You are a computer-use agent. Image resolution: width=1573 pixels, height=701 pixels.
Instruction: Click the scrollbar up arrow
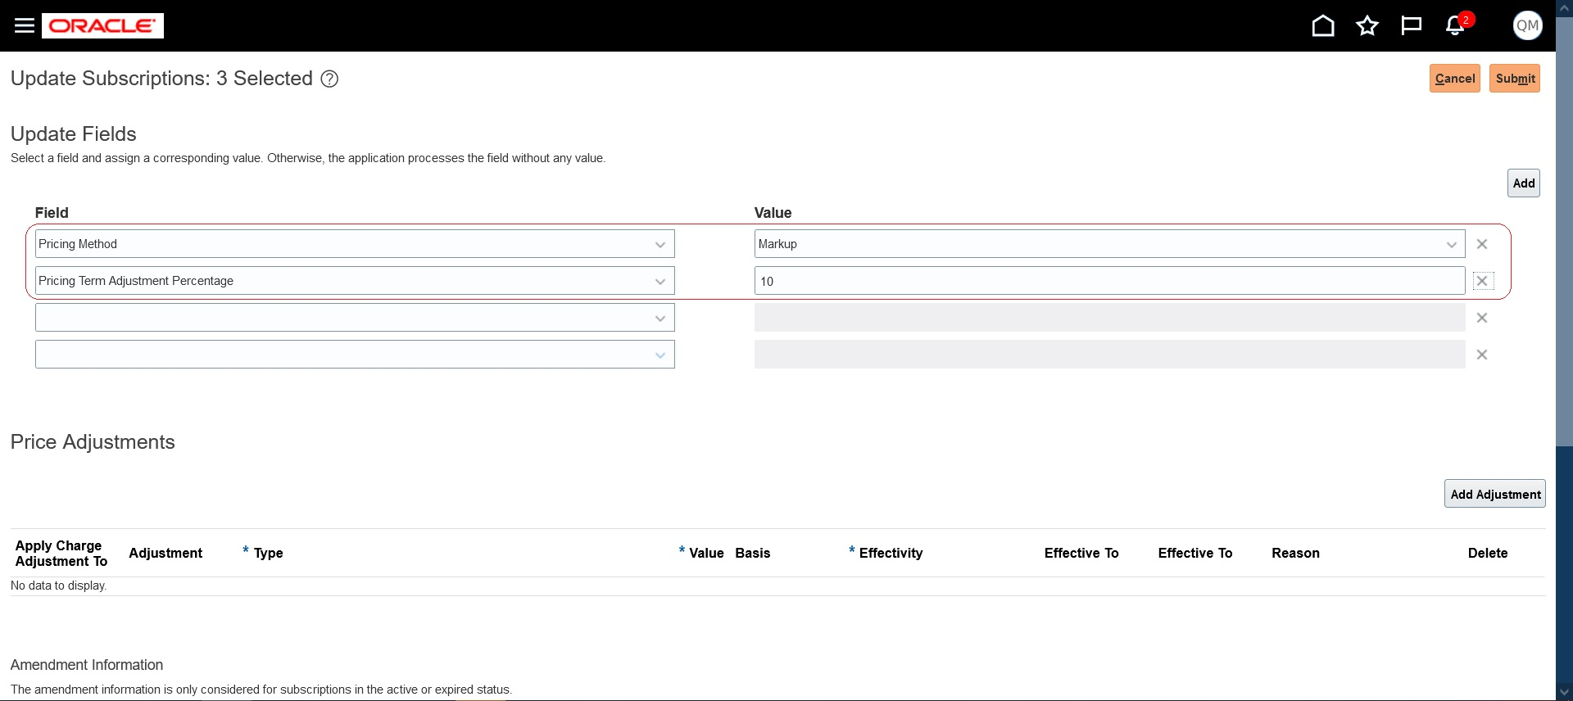coord(1564,8)
